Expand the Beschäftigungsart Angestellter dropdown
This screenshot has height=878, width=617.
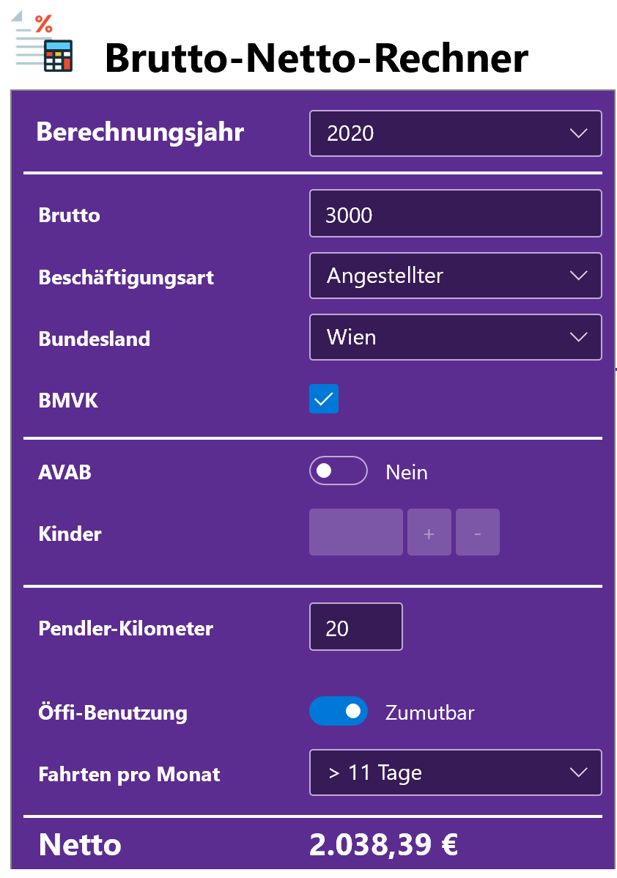click(454, 276)
